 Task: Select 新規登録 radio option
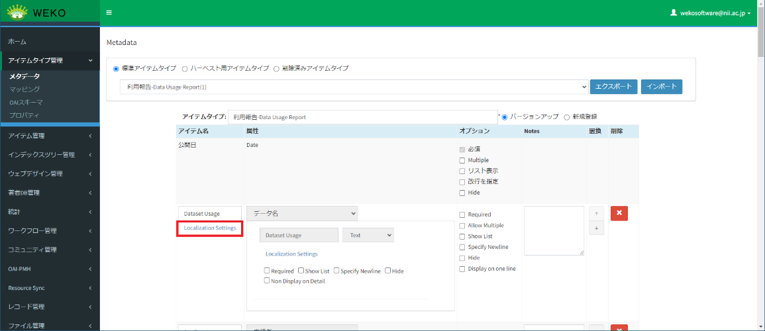(x=567, y=117)
